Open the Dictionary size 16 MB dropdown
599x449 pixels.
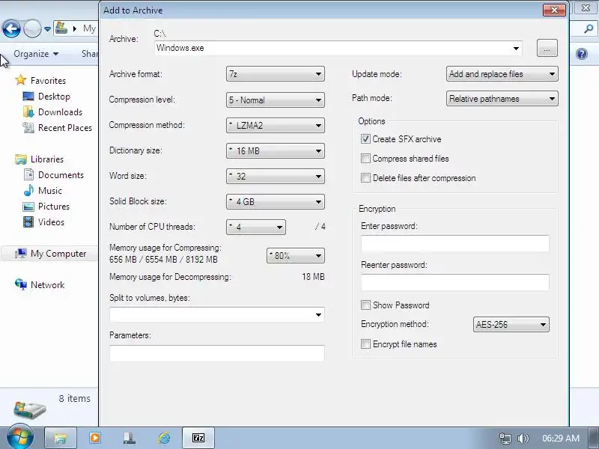click(275, 151)
